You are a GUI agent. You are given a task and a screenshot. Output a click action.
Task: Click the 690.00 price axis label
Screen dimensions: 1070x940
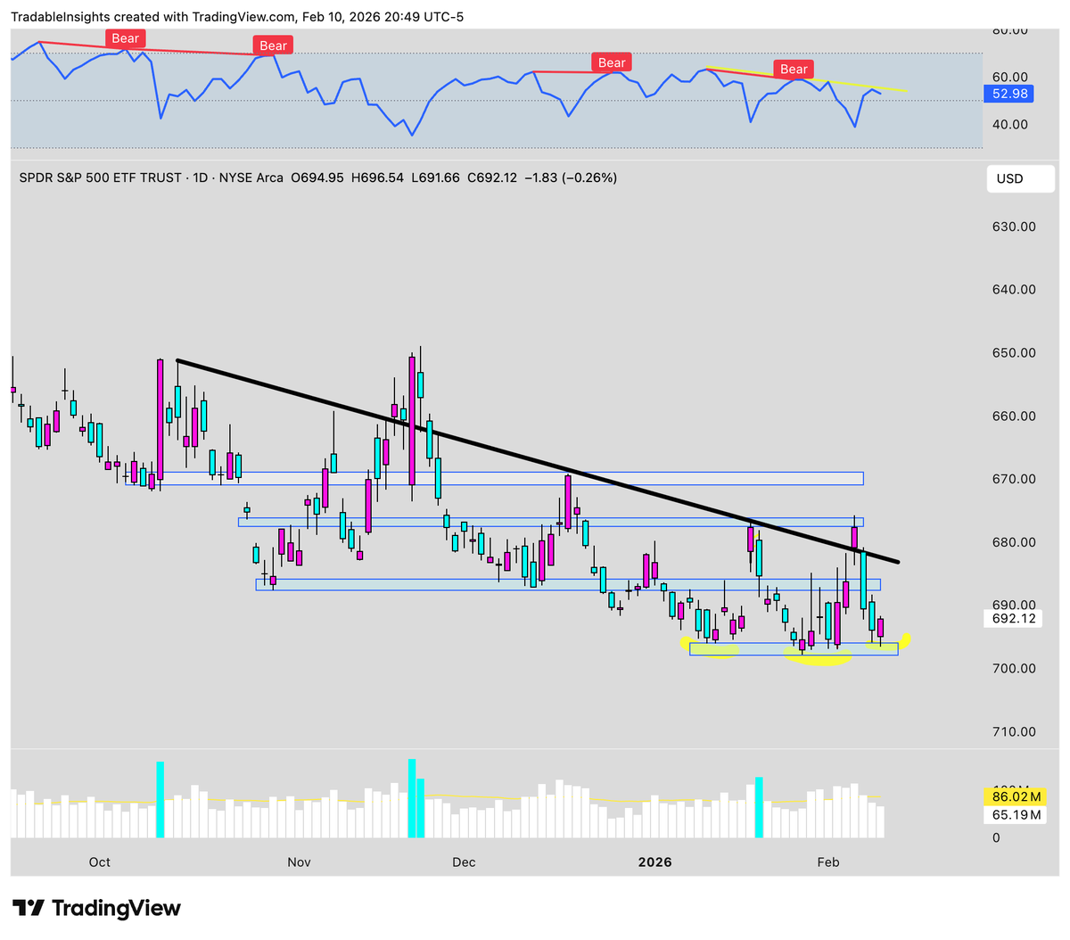point(1015,604)
